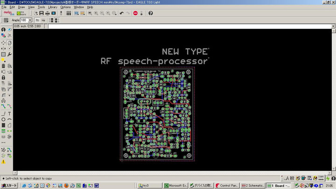Open the Tools menu
Image resolution: width=336 pixels, height=189 pixels.
click(x=42, y=7)
